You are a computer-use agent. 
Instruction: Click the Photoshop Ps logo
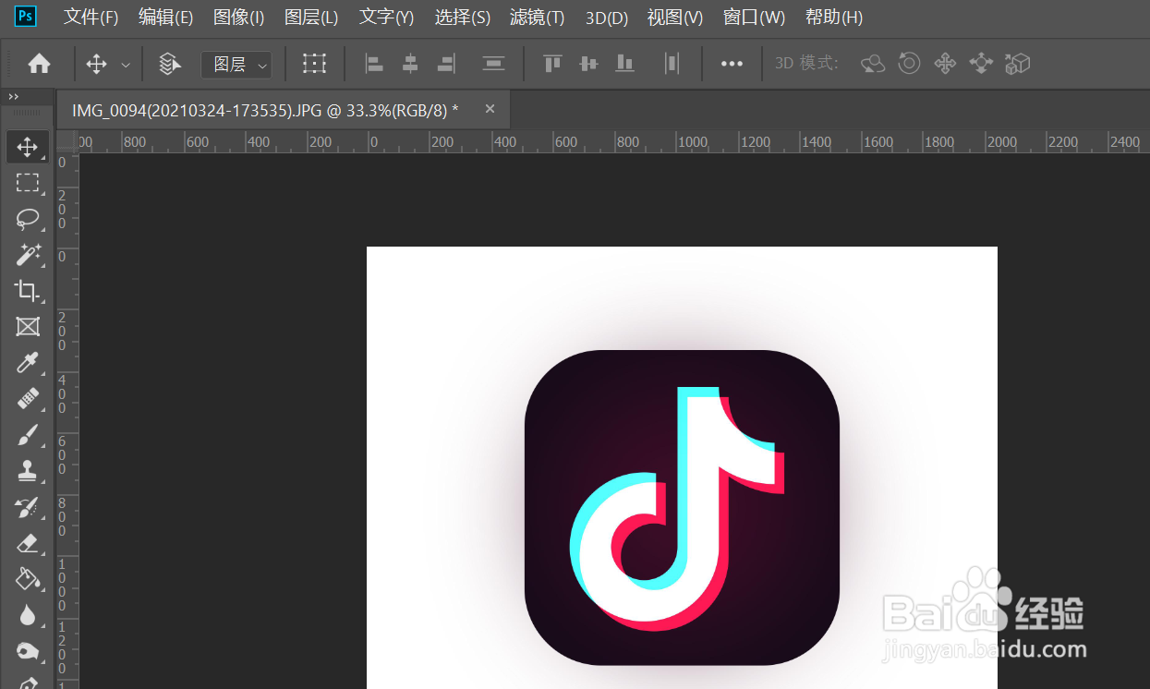tap(26, 17)
